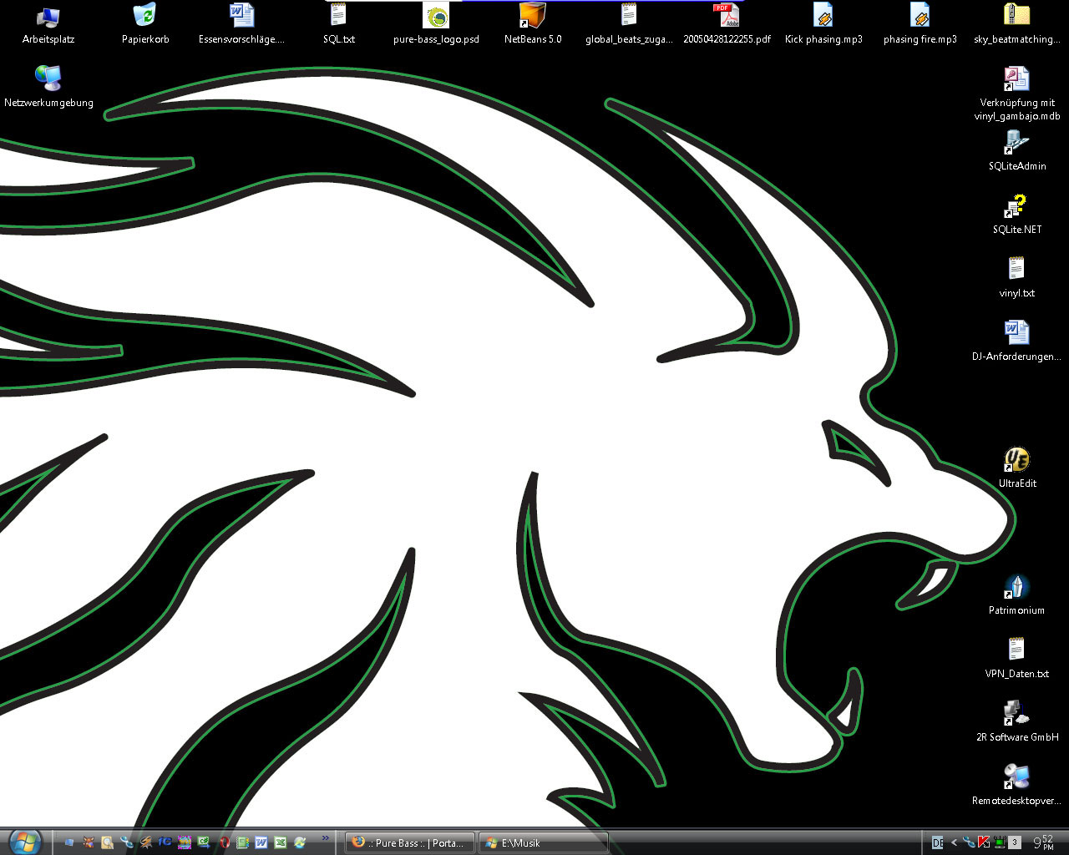Launch Word from the quick launch bar
Screen dimensions: 1069x855
(x=261, y=842)
